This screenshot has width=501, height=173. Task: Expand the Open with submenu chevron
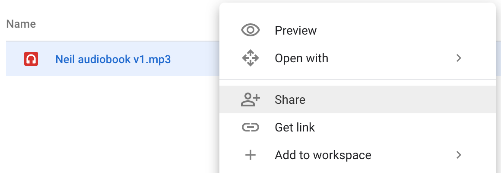(x=459, y=58)
